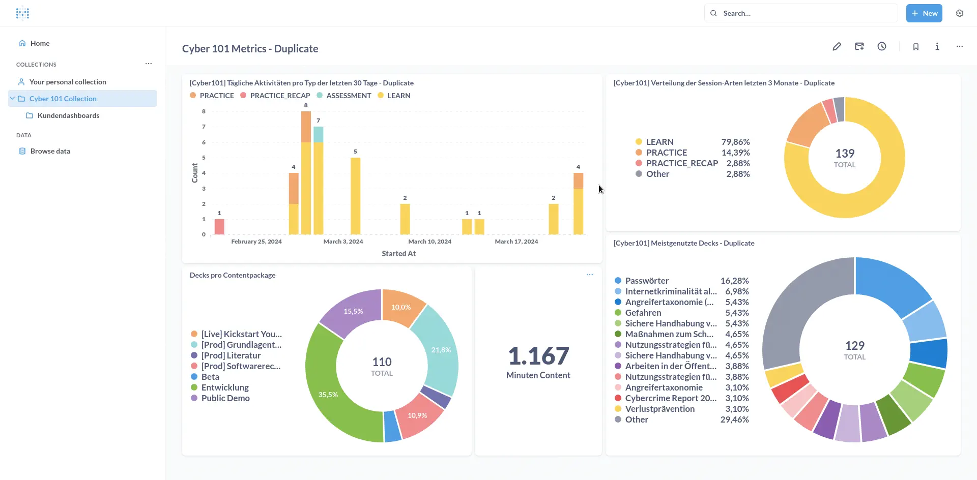The height and width of the screenshot is (480, 977).
Task: Click the bar labeled 8 in chart
Action: 306,173
